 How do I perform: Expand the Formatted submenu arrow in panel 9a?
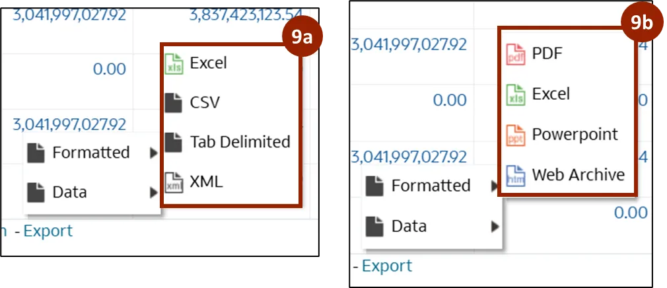153,153
